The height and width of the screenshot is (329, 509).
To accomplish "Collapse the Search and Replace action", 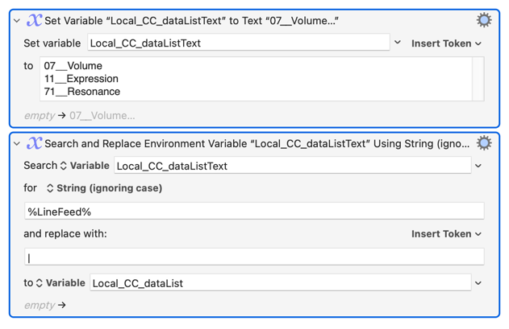I will click(17, 144).
